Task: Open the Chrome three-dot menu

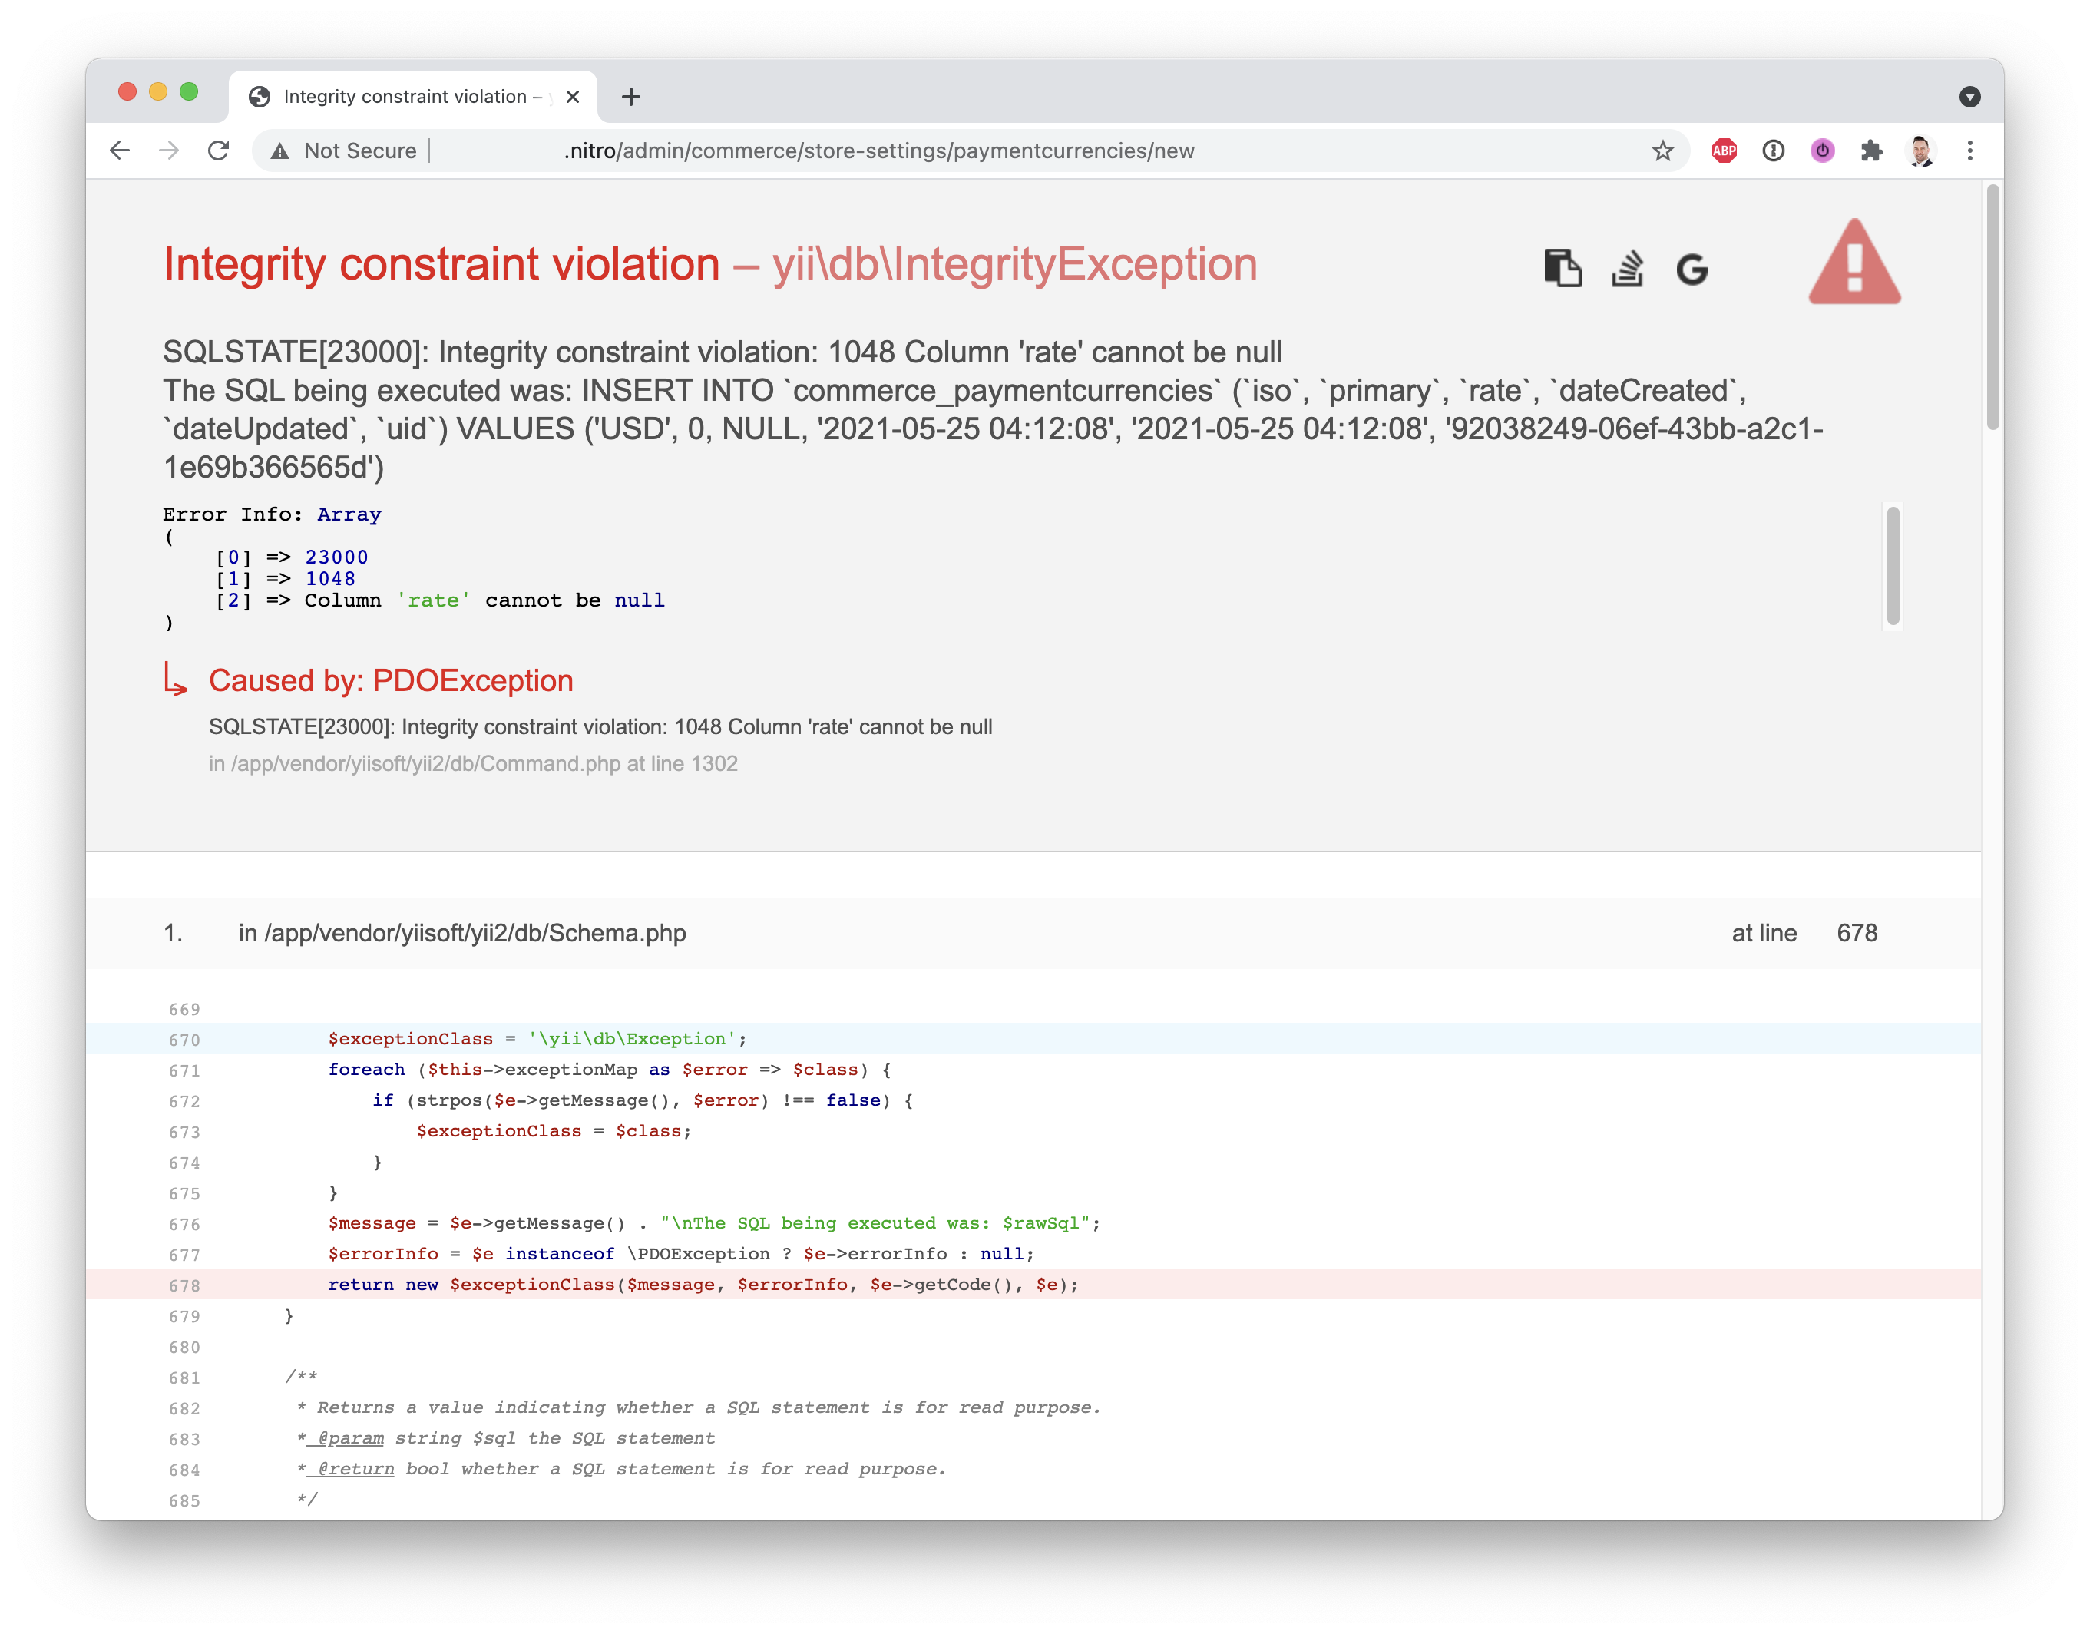Action: pos(1970,150)
